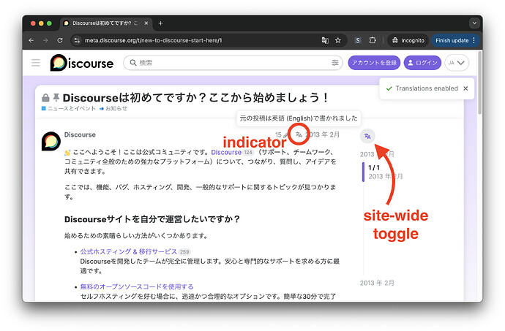Open site information icon in address bar
This screenshot has height=331, width=505.
point(77,40)
